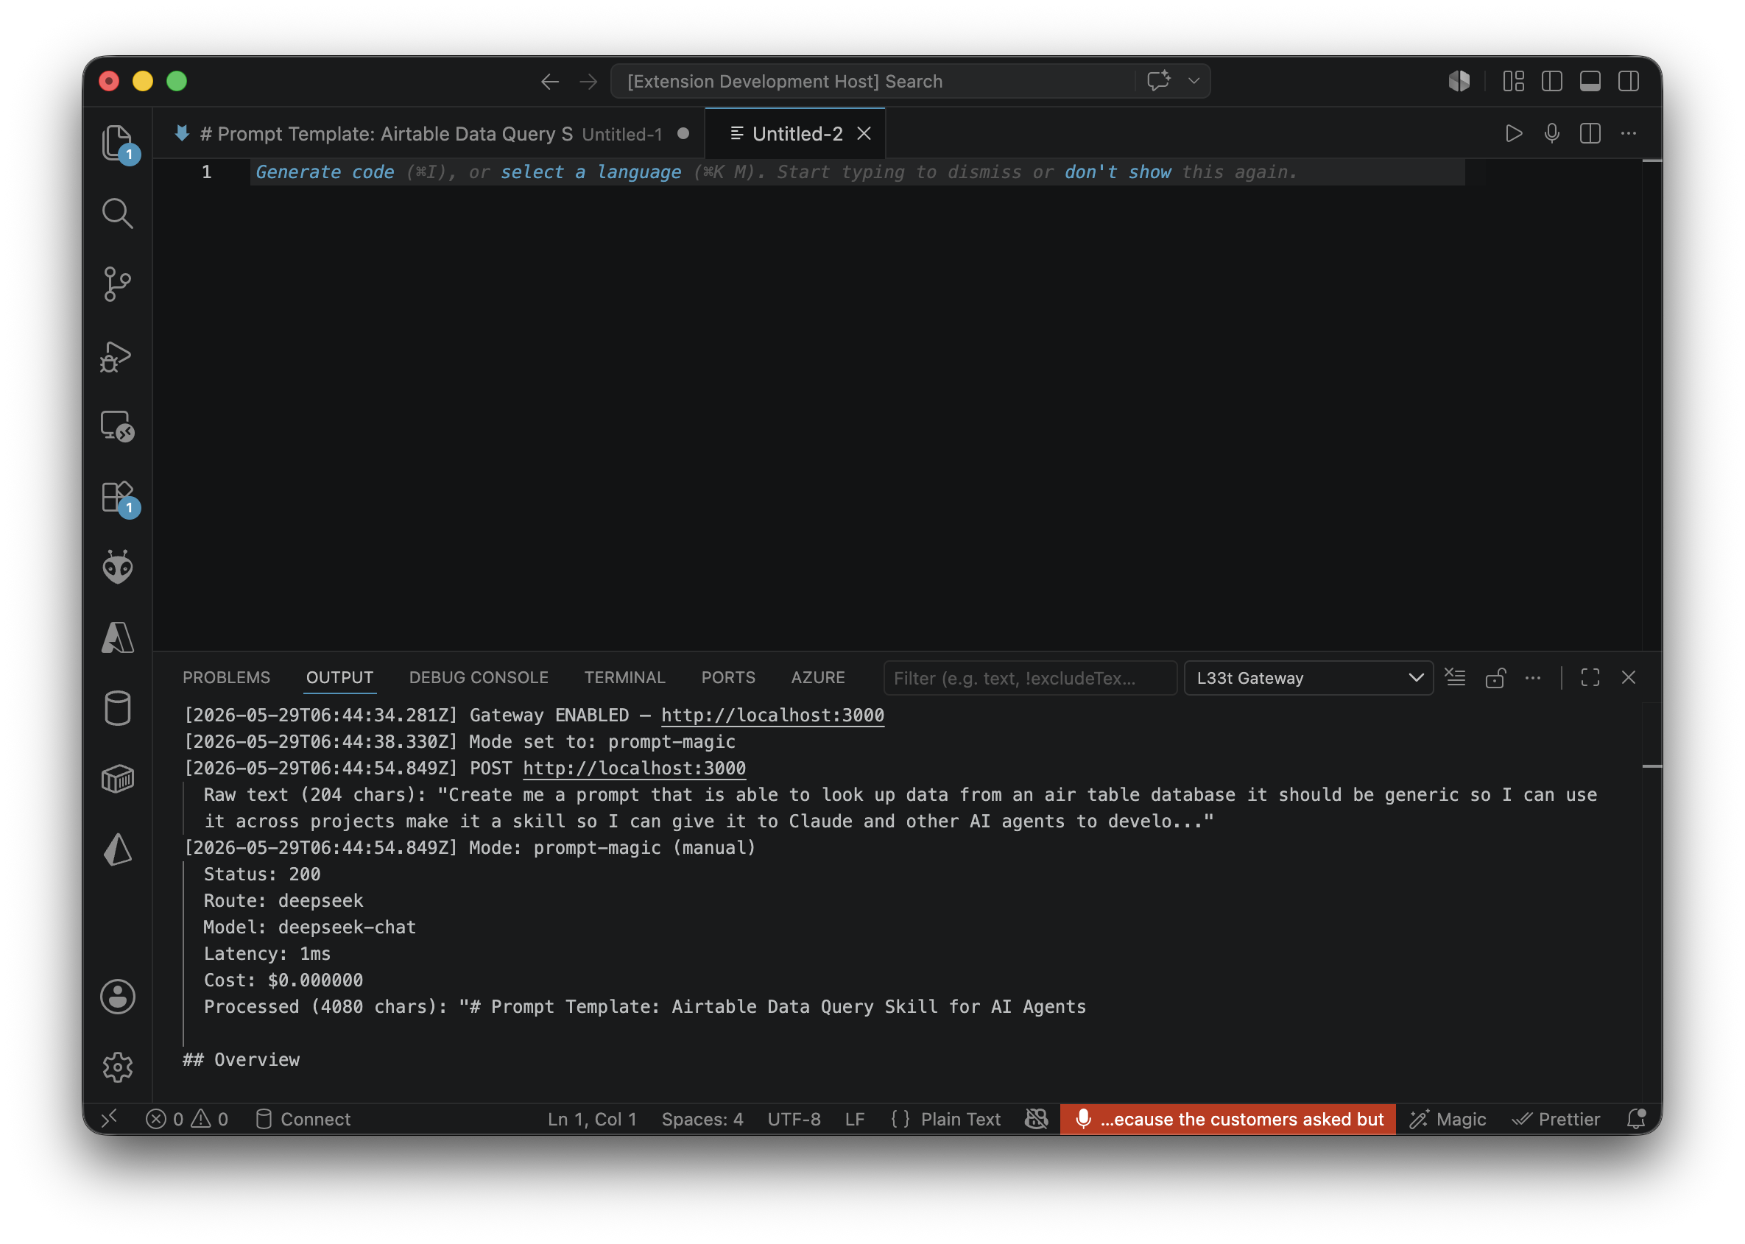Open the Azure view in activity bar

117,638
